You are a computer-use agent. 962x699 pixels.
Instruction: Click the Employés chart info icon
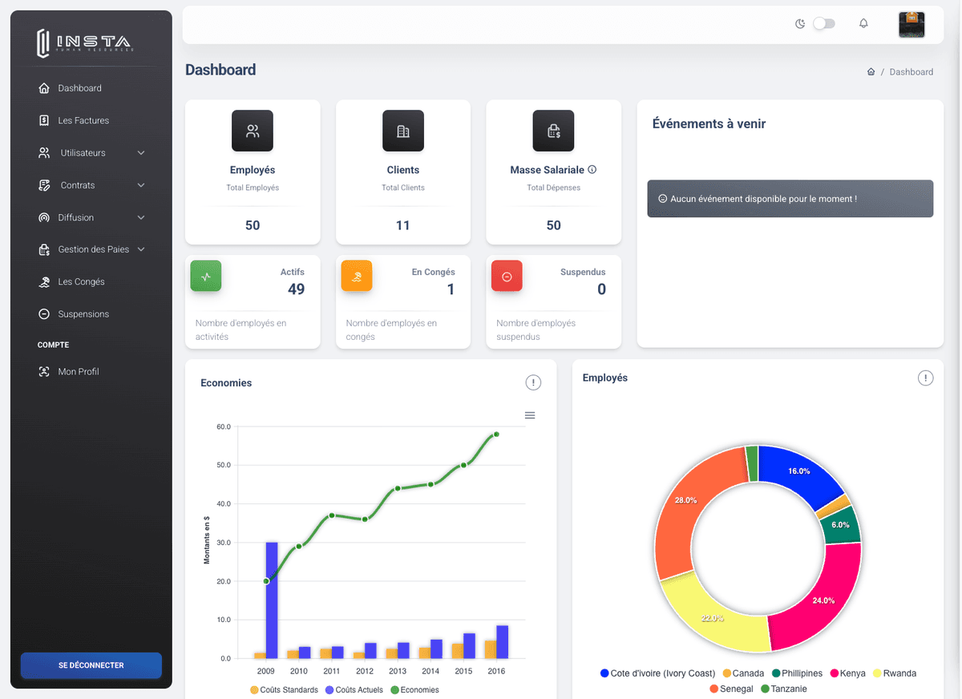(925, 378)
